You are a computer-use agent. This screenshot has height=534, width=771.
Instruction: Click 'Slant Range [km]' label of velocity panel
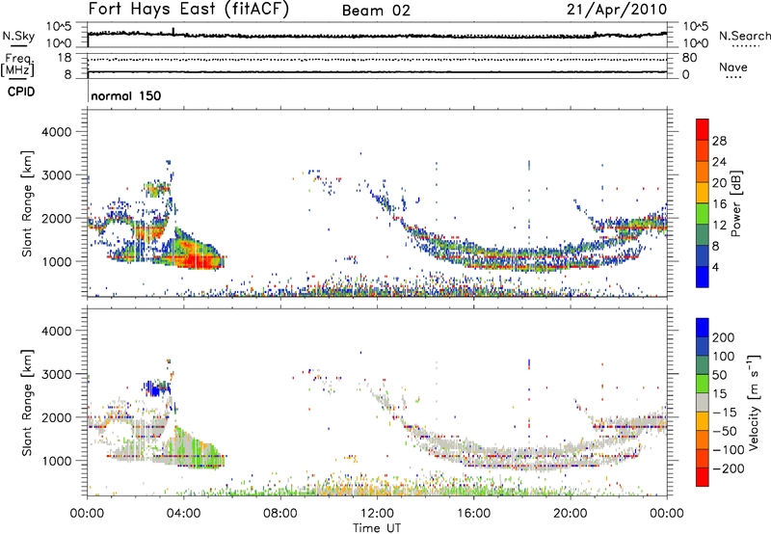[x=27, y=402]
